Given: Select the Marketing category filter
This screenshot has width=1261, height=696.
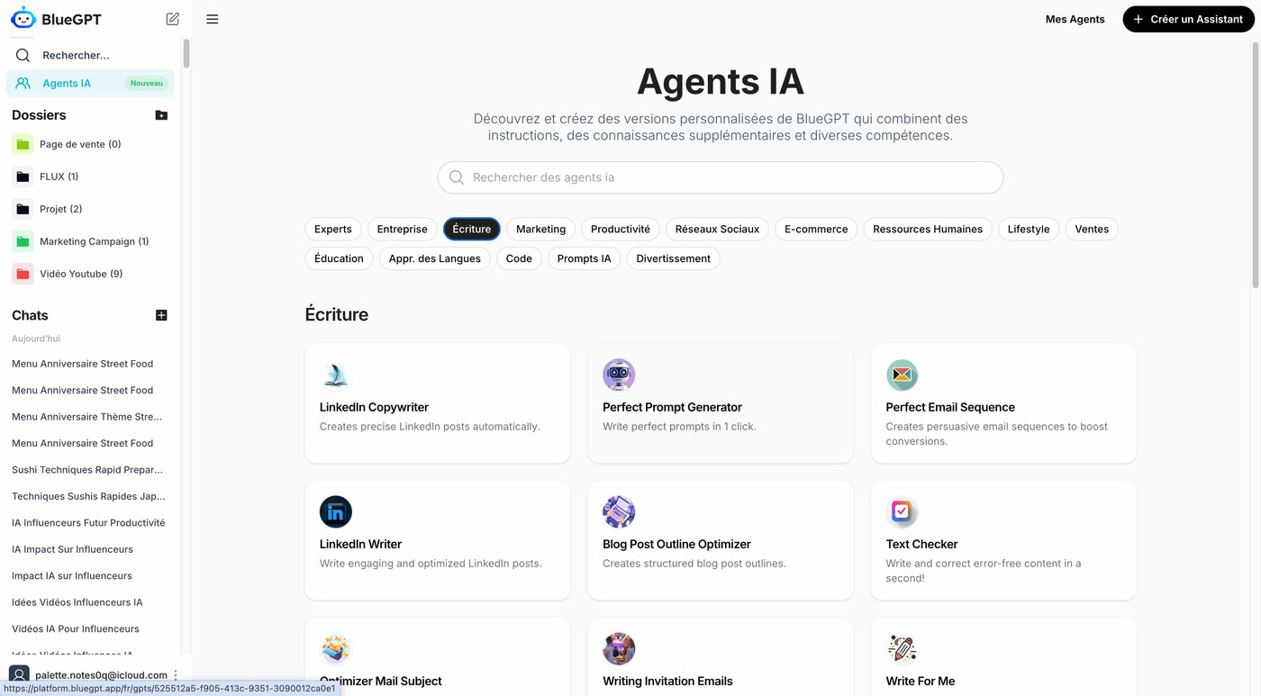Looking at the screenshot, I should [x=540, y=229].
